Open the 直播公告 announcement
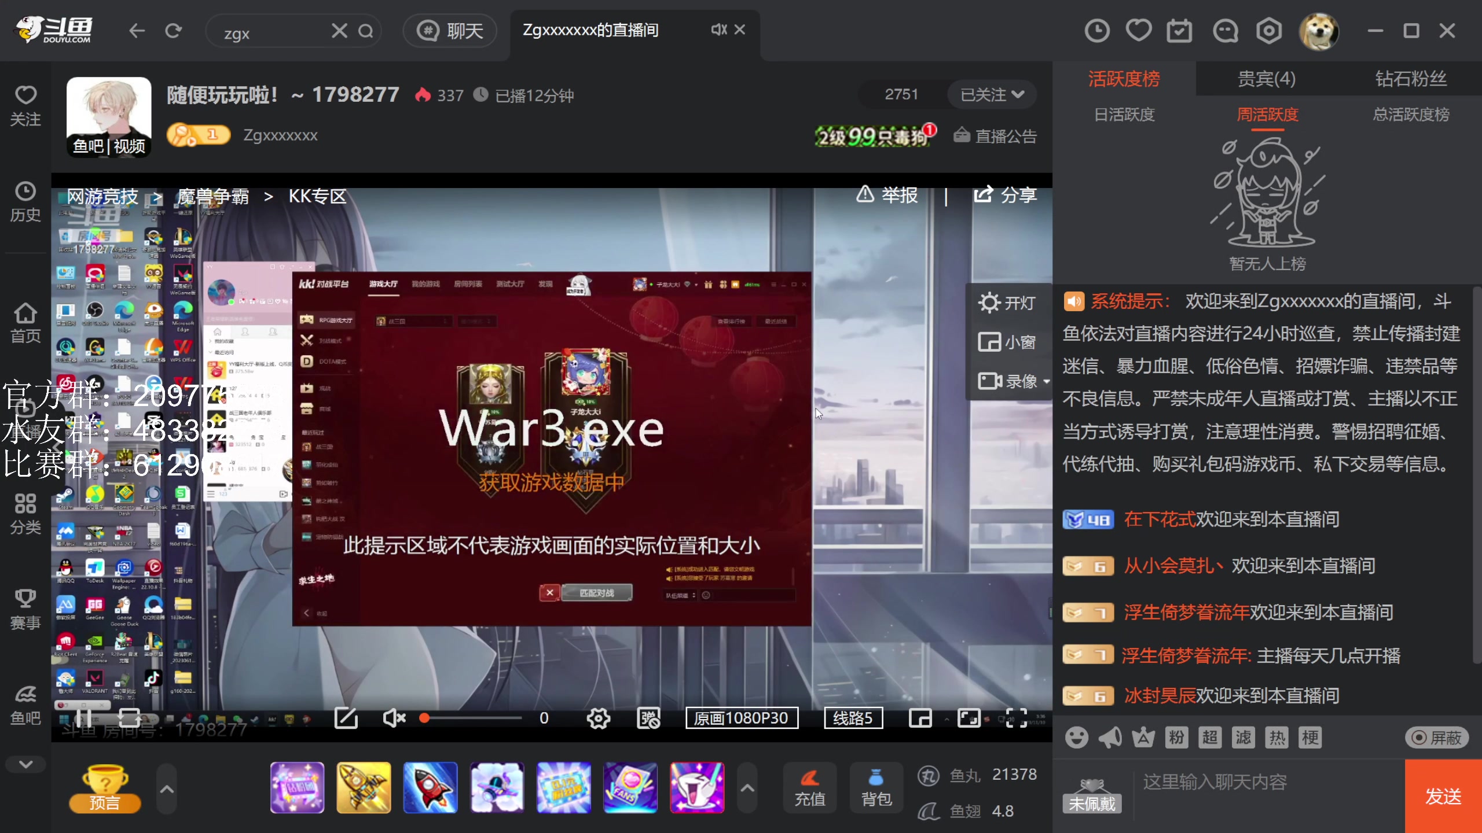Screen dimensions: 1482x833 995,136
